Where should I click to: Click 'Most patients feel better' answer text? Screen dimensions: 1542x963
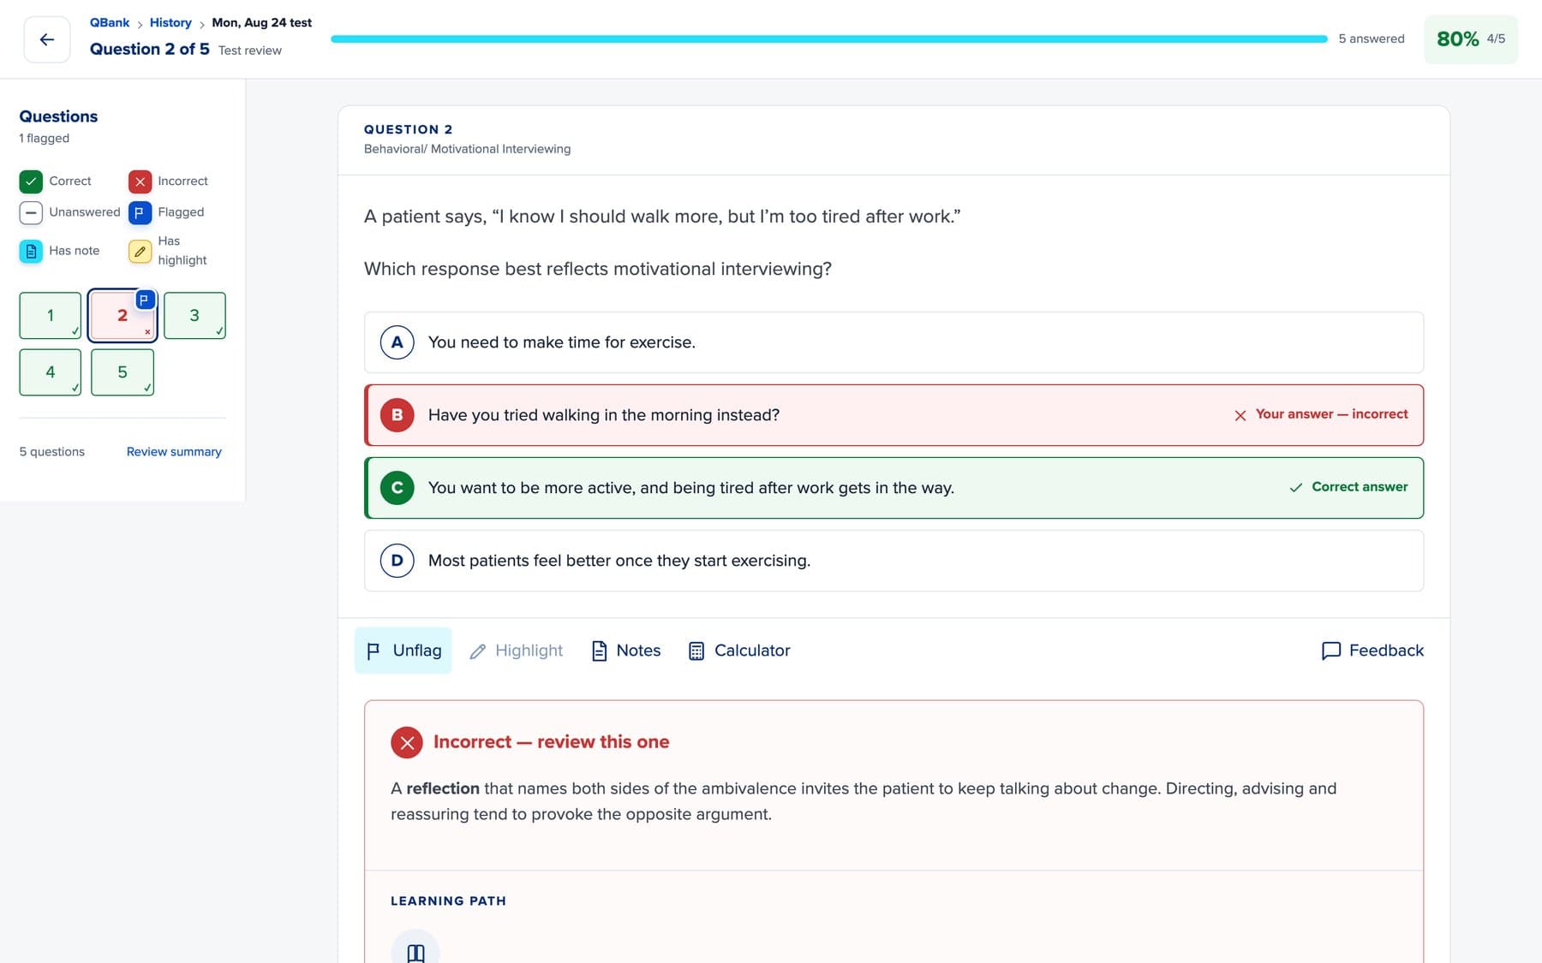(619, 561)
